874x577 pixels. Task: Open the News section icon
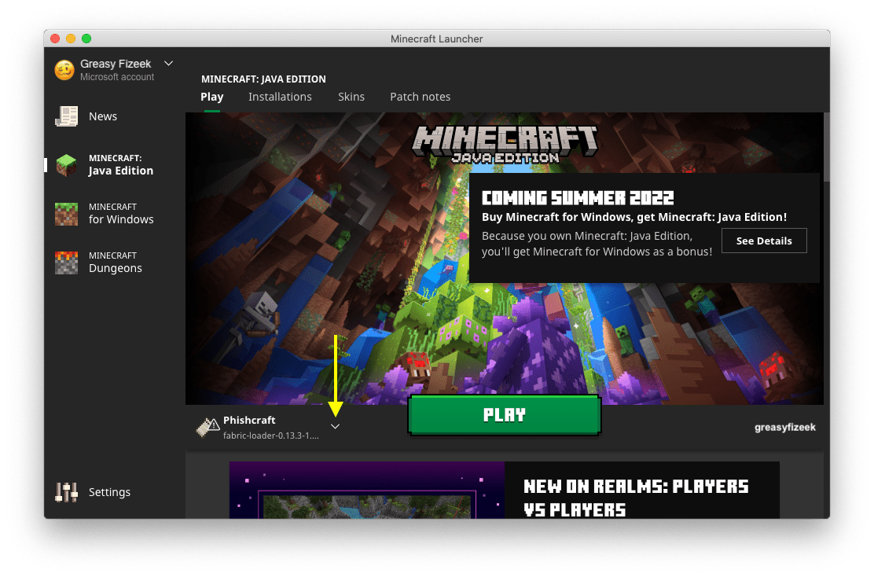(x=66, y=116)
